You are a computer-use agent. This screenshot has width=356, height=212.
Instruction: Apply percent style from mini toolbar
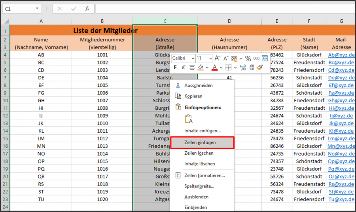[248, 58]
